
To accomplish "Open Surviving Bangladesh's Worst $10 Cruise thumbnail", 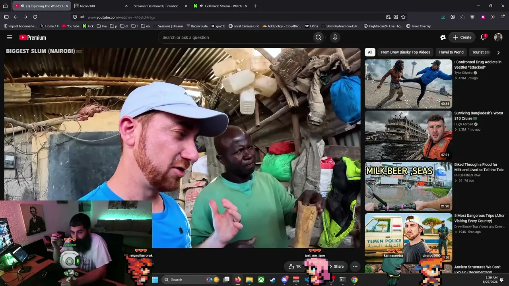I will pyautogui.click(x=408, y=135).
